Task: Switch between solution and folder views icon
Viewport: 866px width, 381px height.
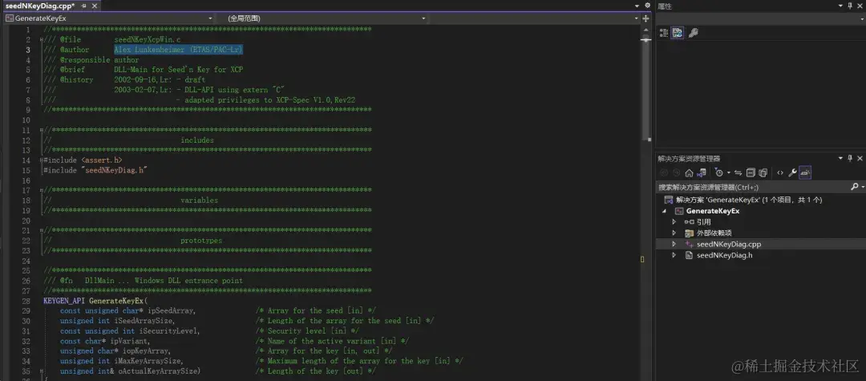Action: pos(702,172)
